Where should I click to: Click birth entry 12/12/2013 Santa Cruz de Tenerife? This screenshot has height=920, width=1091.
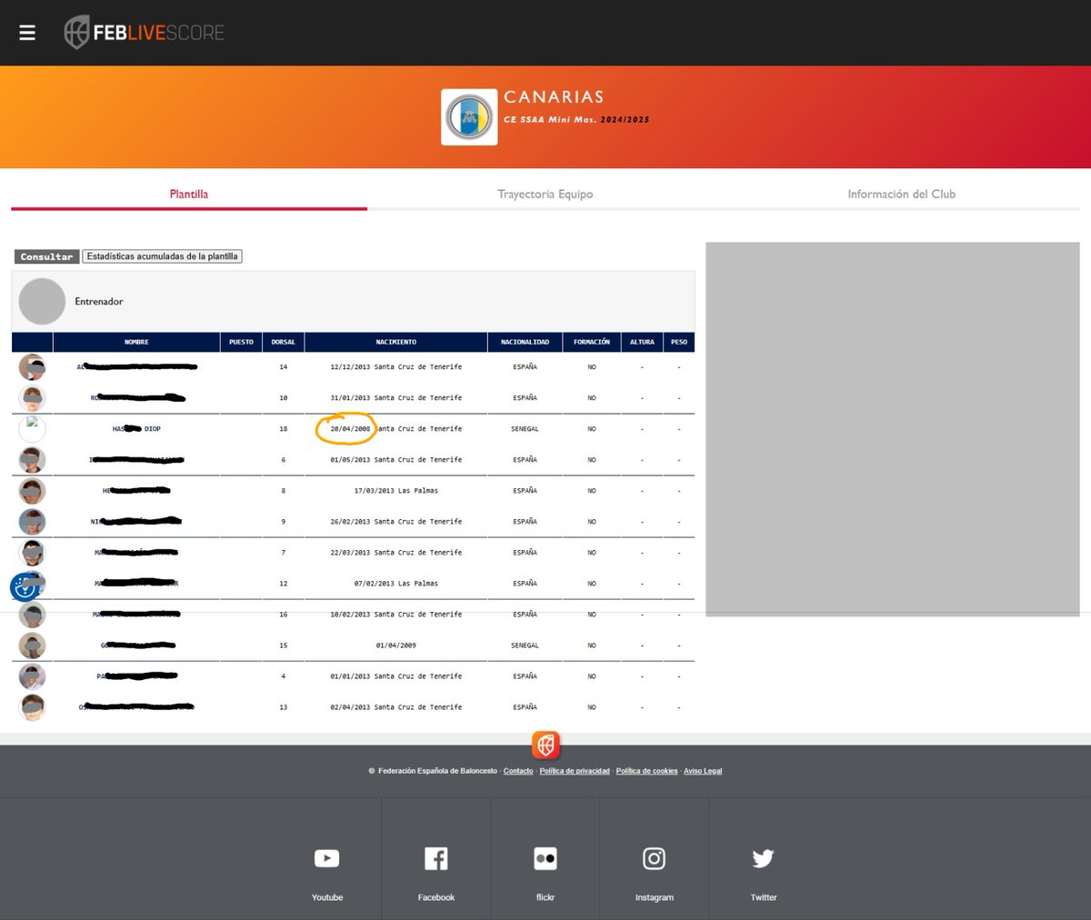pyautogui.click(x=396, y=367)
